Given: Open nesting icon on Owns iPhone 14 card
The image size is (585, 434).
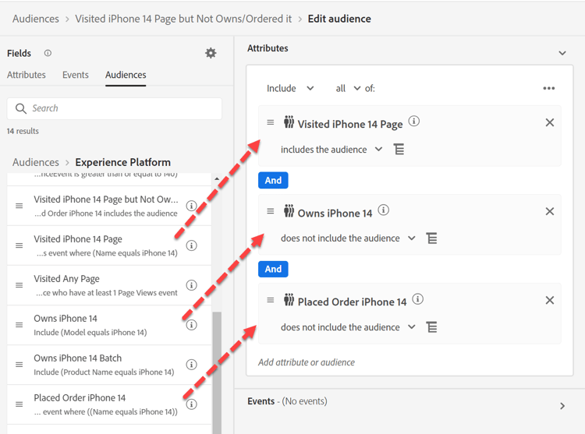Looking at the screenshot, I should 431,238.
